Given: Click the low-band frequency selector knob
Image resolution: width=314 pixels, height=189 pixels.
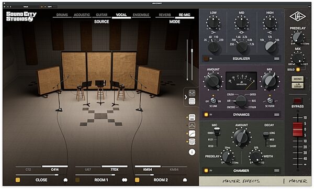Looking at the screenshot, I should 214,47.
